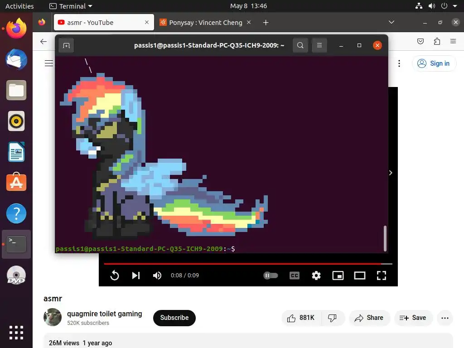Sign in to YouTube
Screen dimensions: 464x348
click(434, 63)
